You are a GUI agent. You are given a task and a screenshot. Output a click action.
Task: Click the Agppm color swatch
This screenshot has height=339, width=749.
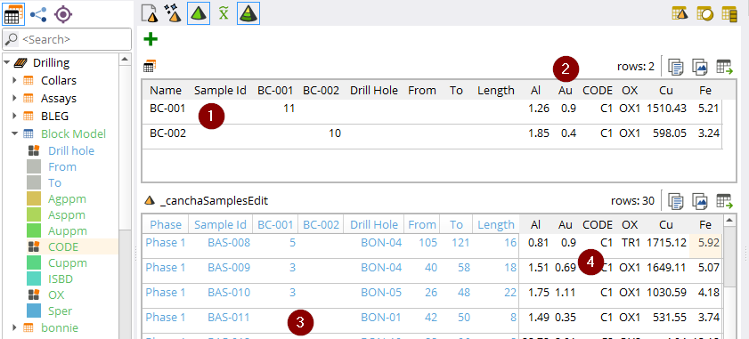point(34,198)
